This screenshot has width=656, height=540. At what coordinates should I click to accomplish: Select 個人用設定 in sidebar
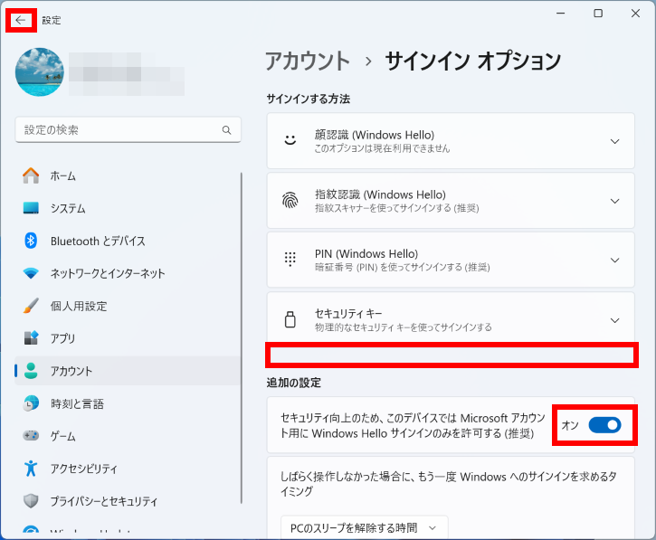coord(128,306)
